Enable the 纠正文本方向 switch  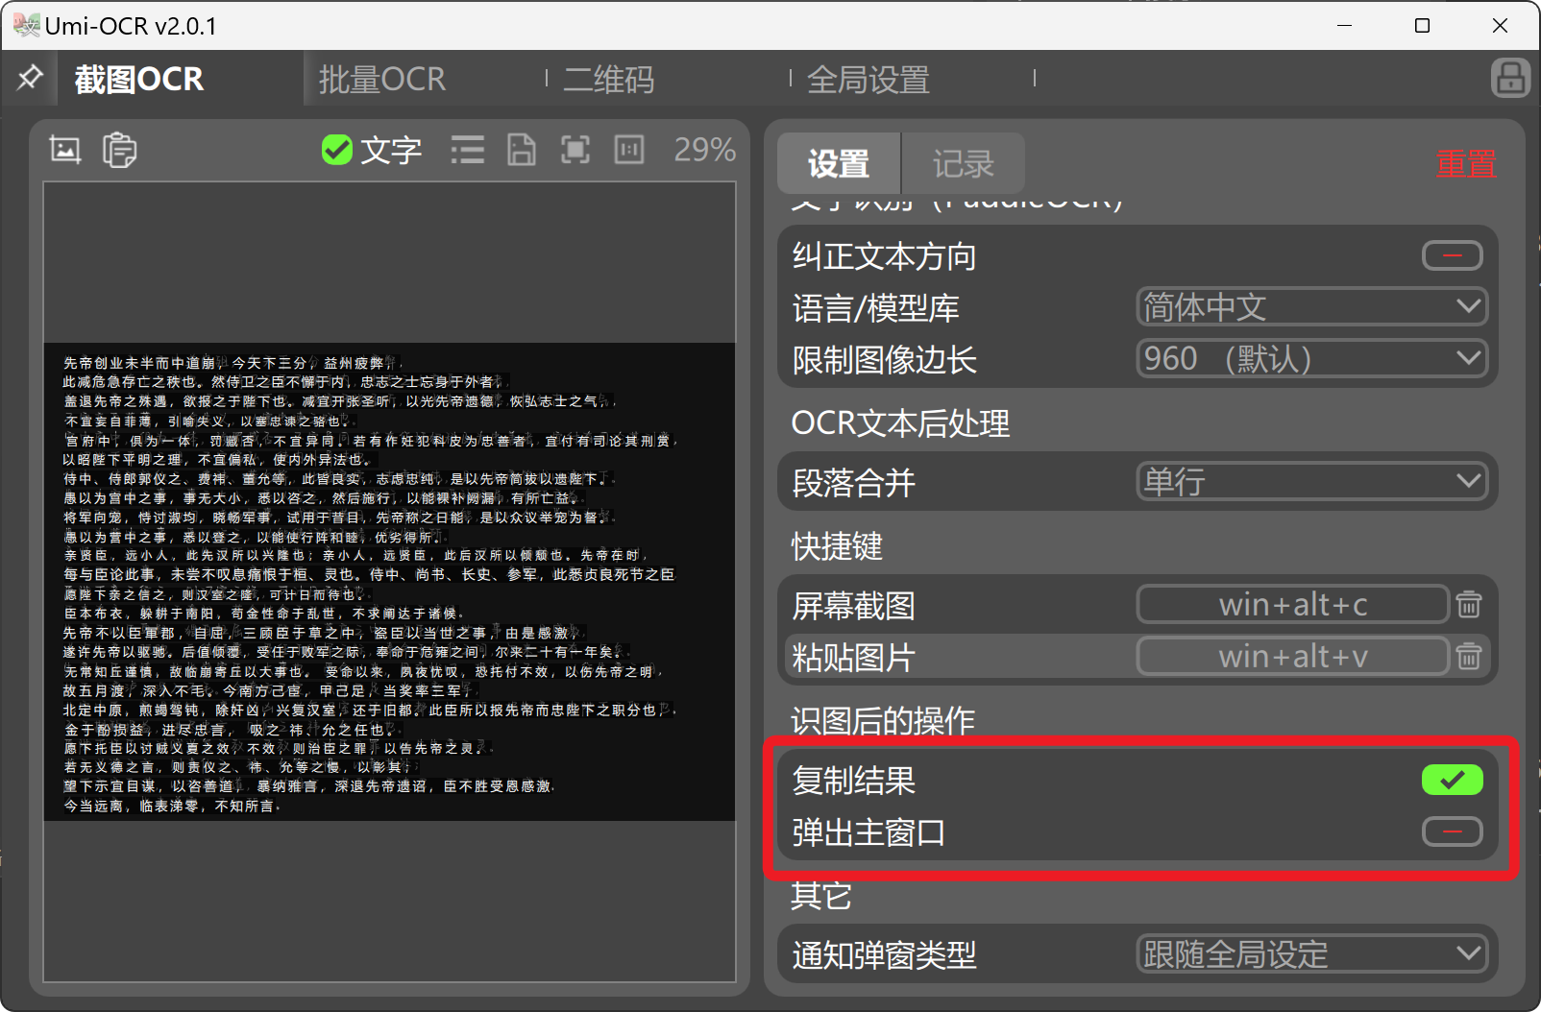point(1453,256)
